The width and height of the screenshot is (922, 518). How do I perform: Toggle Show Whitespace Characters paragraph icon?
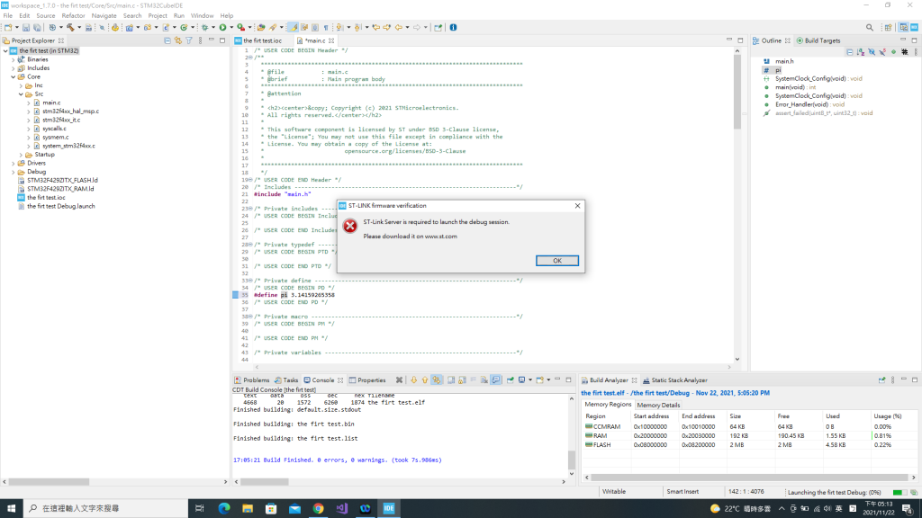coord(326,28)
